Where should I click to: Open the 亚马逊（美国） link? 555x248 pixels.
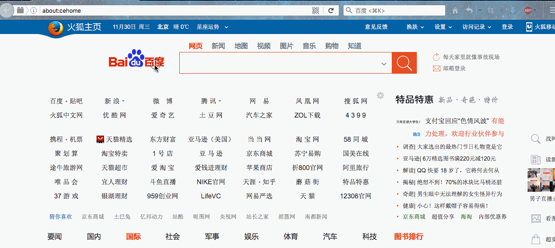(211, 139)
